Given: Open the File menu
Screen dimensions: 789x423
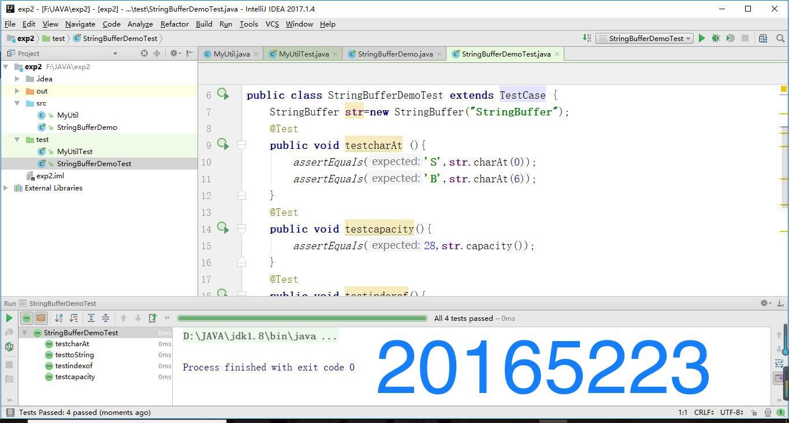Looking at the screenshot, I should click(10, 24).
